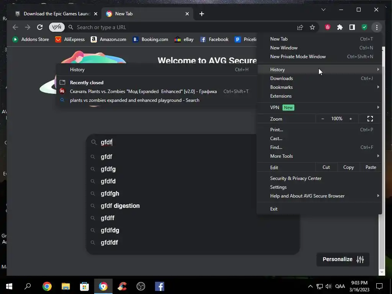Image resolution: width=392 pixels, height=294 pixels.
Task: Select Find... menu entry
Action: click(x=319, y=147)
